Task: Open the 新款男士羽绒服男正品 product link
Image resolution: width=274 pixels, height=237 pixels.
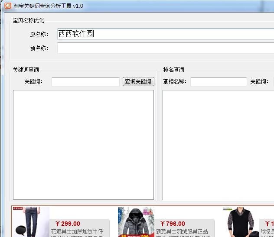Action: (182, 231)
